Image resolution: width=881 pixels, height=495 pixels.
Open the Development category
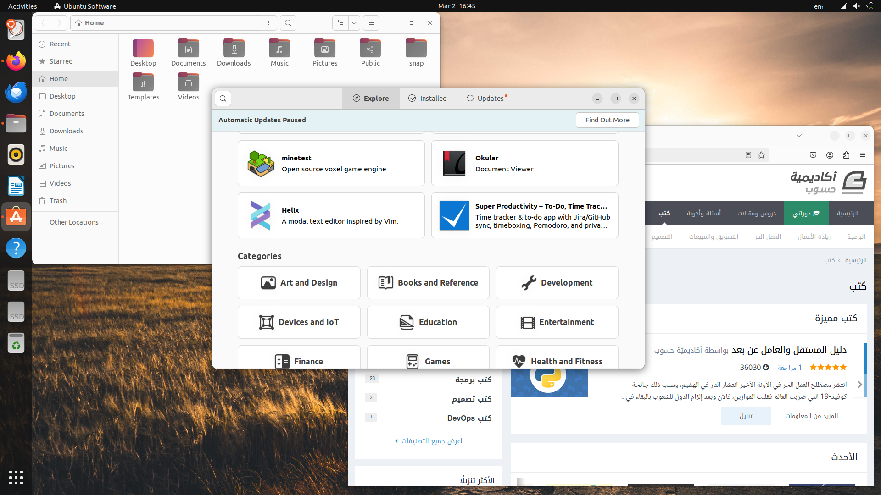557,283
